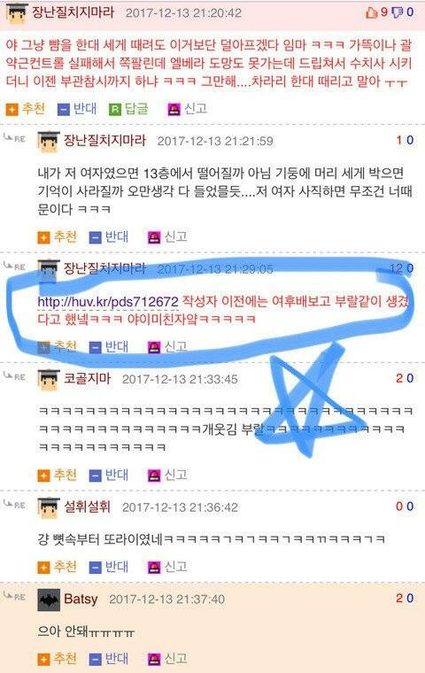Click 장난질치지마라 avatar in the 21:21:59 reply
Image resolution: width=425 pixels, height=673 pixels.
48,142
